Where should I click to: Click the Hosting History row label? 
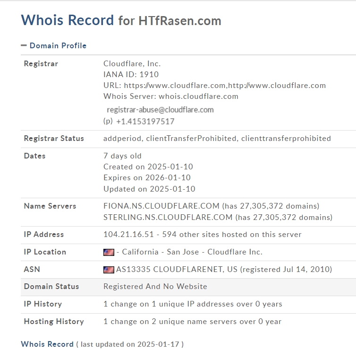coord(54,321)
